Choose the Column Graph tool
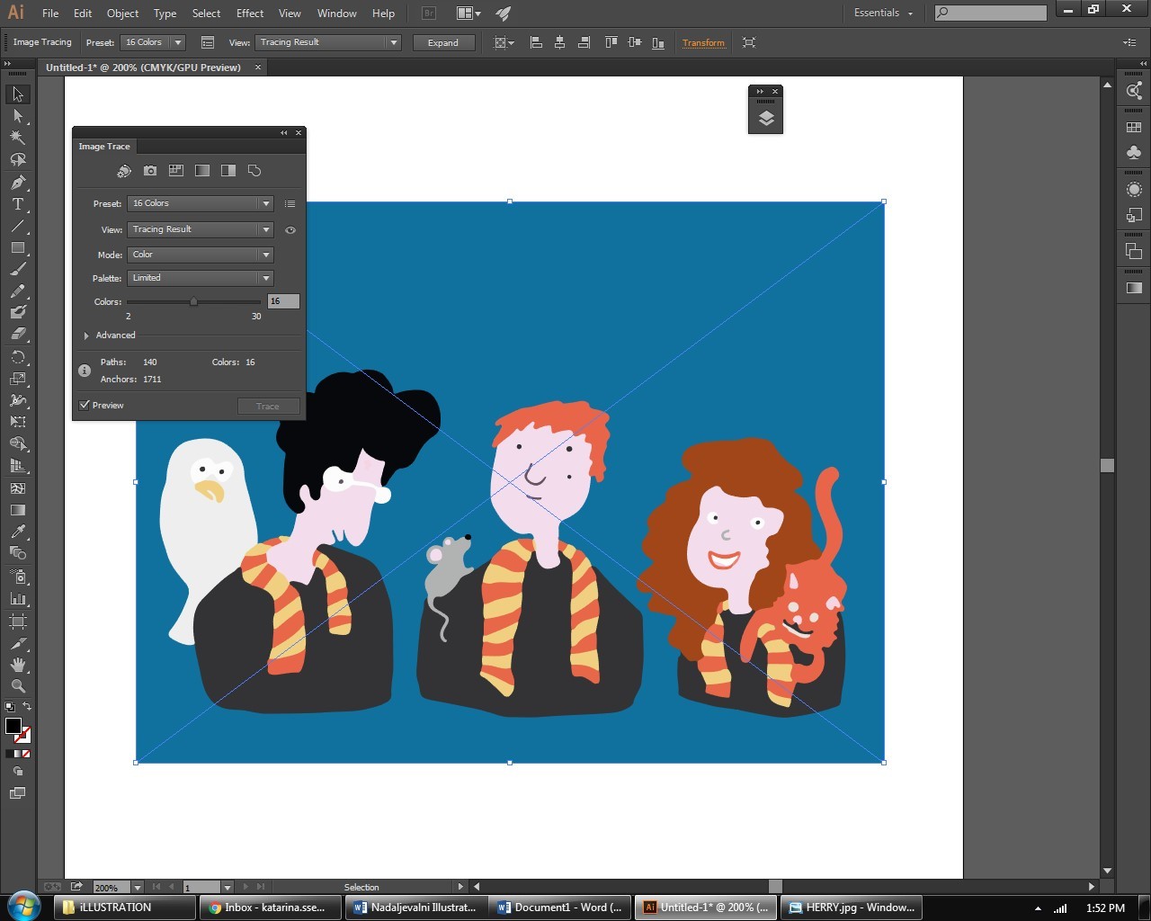Screen dimensions: 1151x921 pyautogui.click(x=18, y=598)
